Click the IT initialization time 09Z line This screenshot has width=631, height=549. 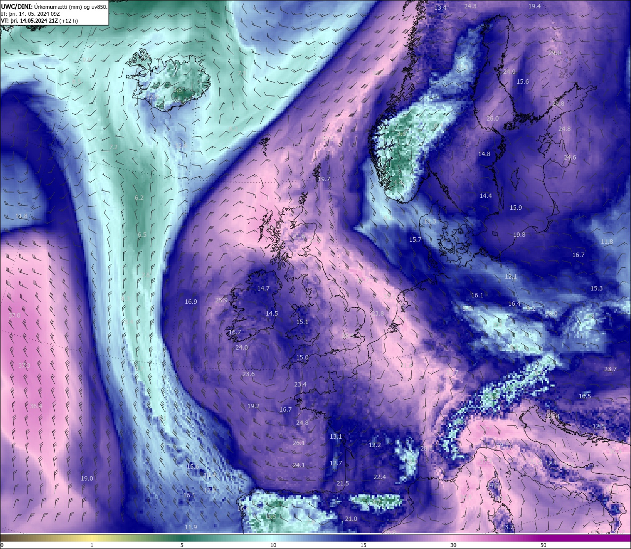[x=30, y=14]
